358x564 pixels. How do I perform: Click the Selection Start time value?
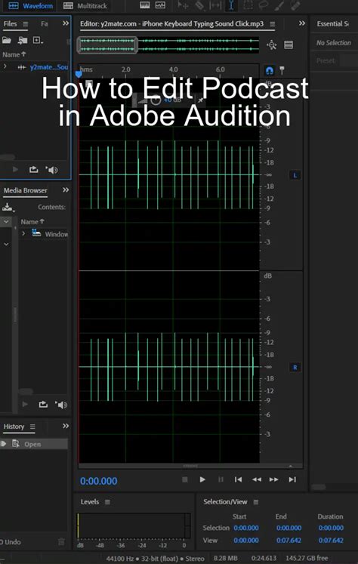click(246, 528)
